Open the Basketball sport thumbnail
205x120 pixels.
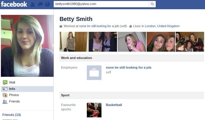point(94,110)
